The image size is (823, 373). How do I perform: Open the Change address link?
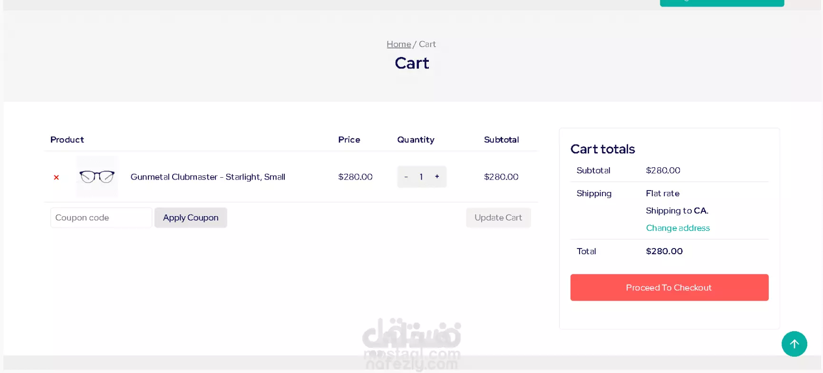click(x=678, y=228)
